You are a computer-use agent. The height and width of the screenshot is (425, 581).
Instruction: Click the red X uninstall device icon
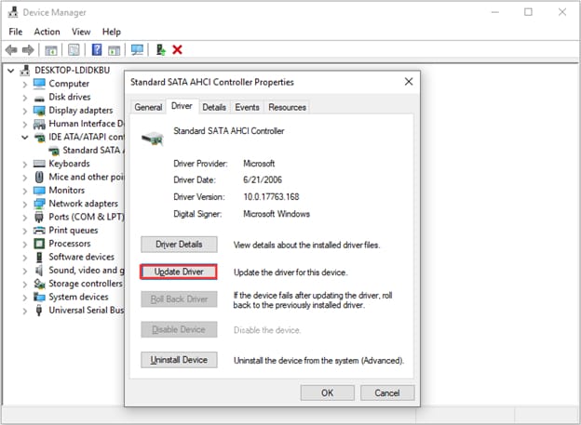point(177,49)
